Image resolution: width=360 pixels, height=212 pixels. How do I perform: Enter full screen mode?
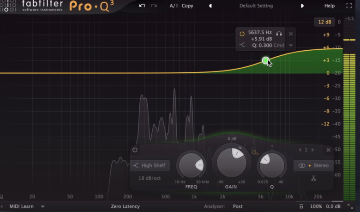349,6
